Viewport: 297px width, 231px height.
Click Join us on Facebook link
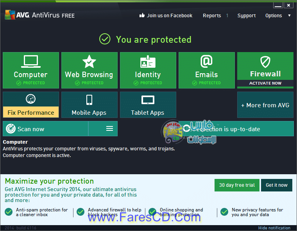point(170,16)
